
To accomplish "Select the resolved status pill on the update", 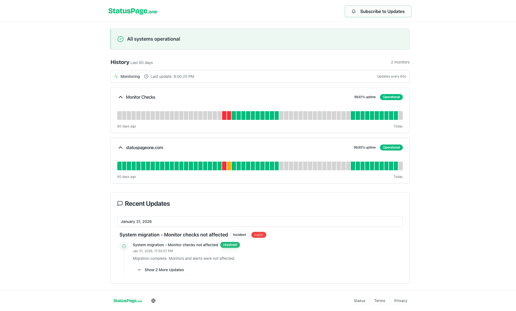I will [x=230, y=245].
